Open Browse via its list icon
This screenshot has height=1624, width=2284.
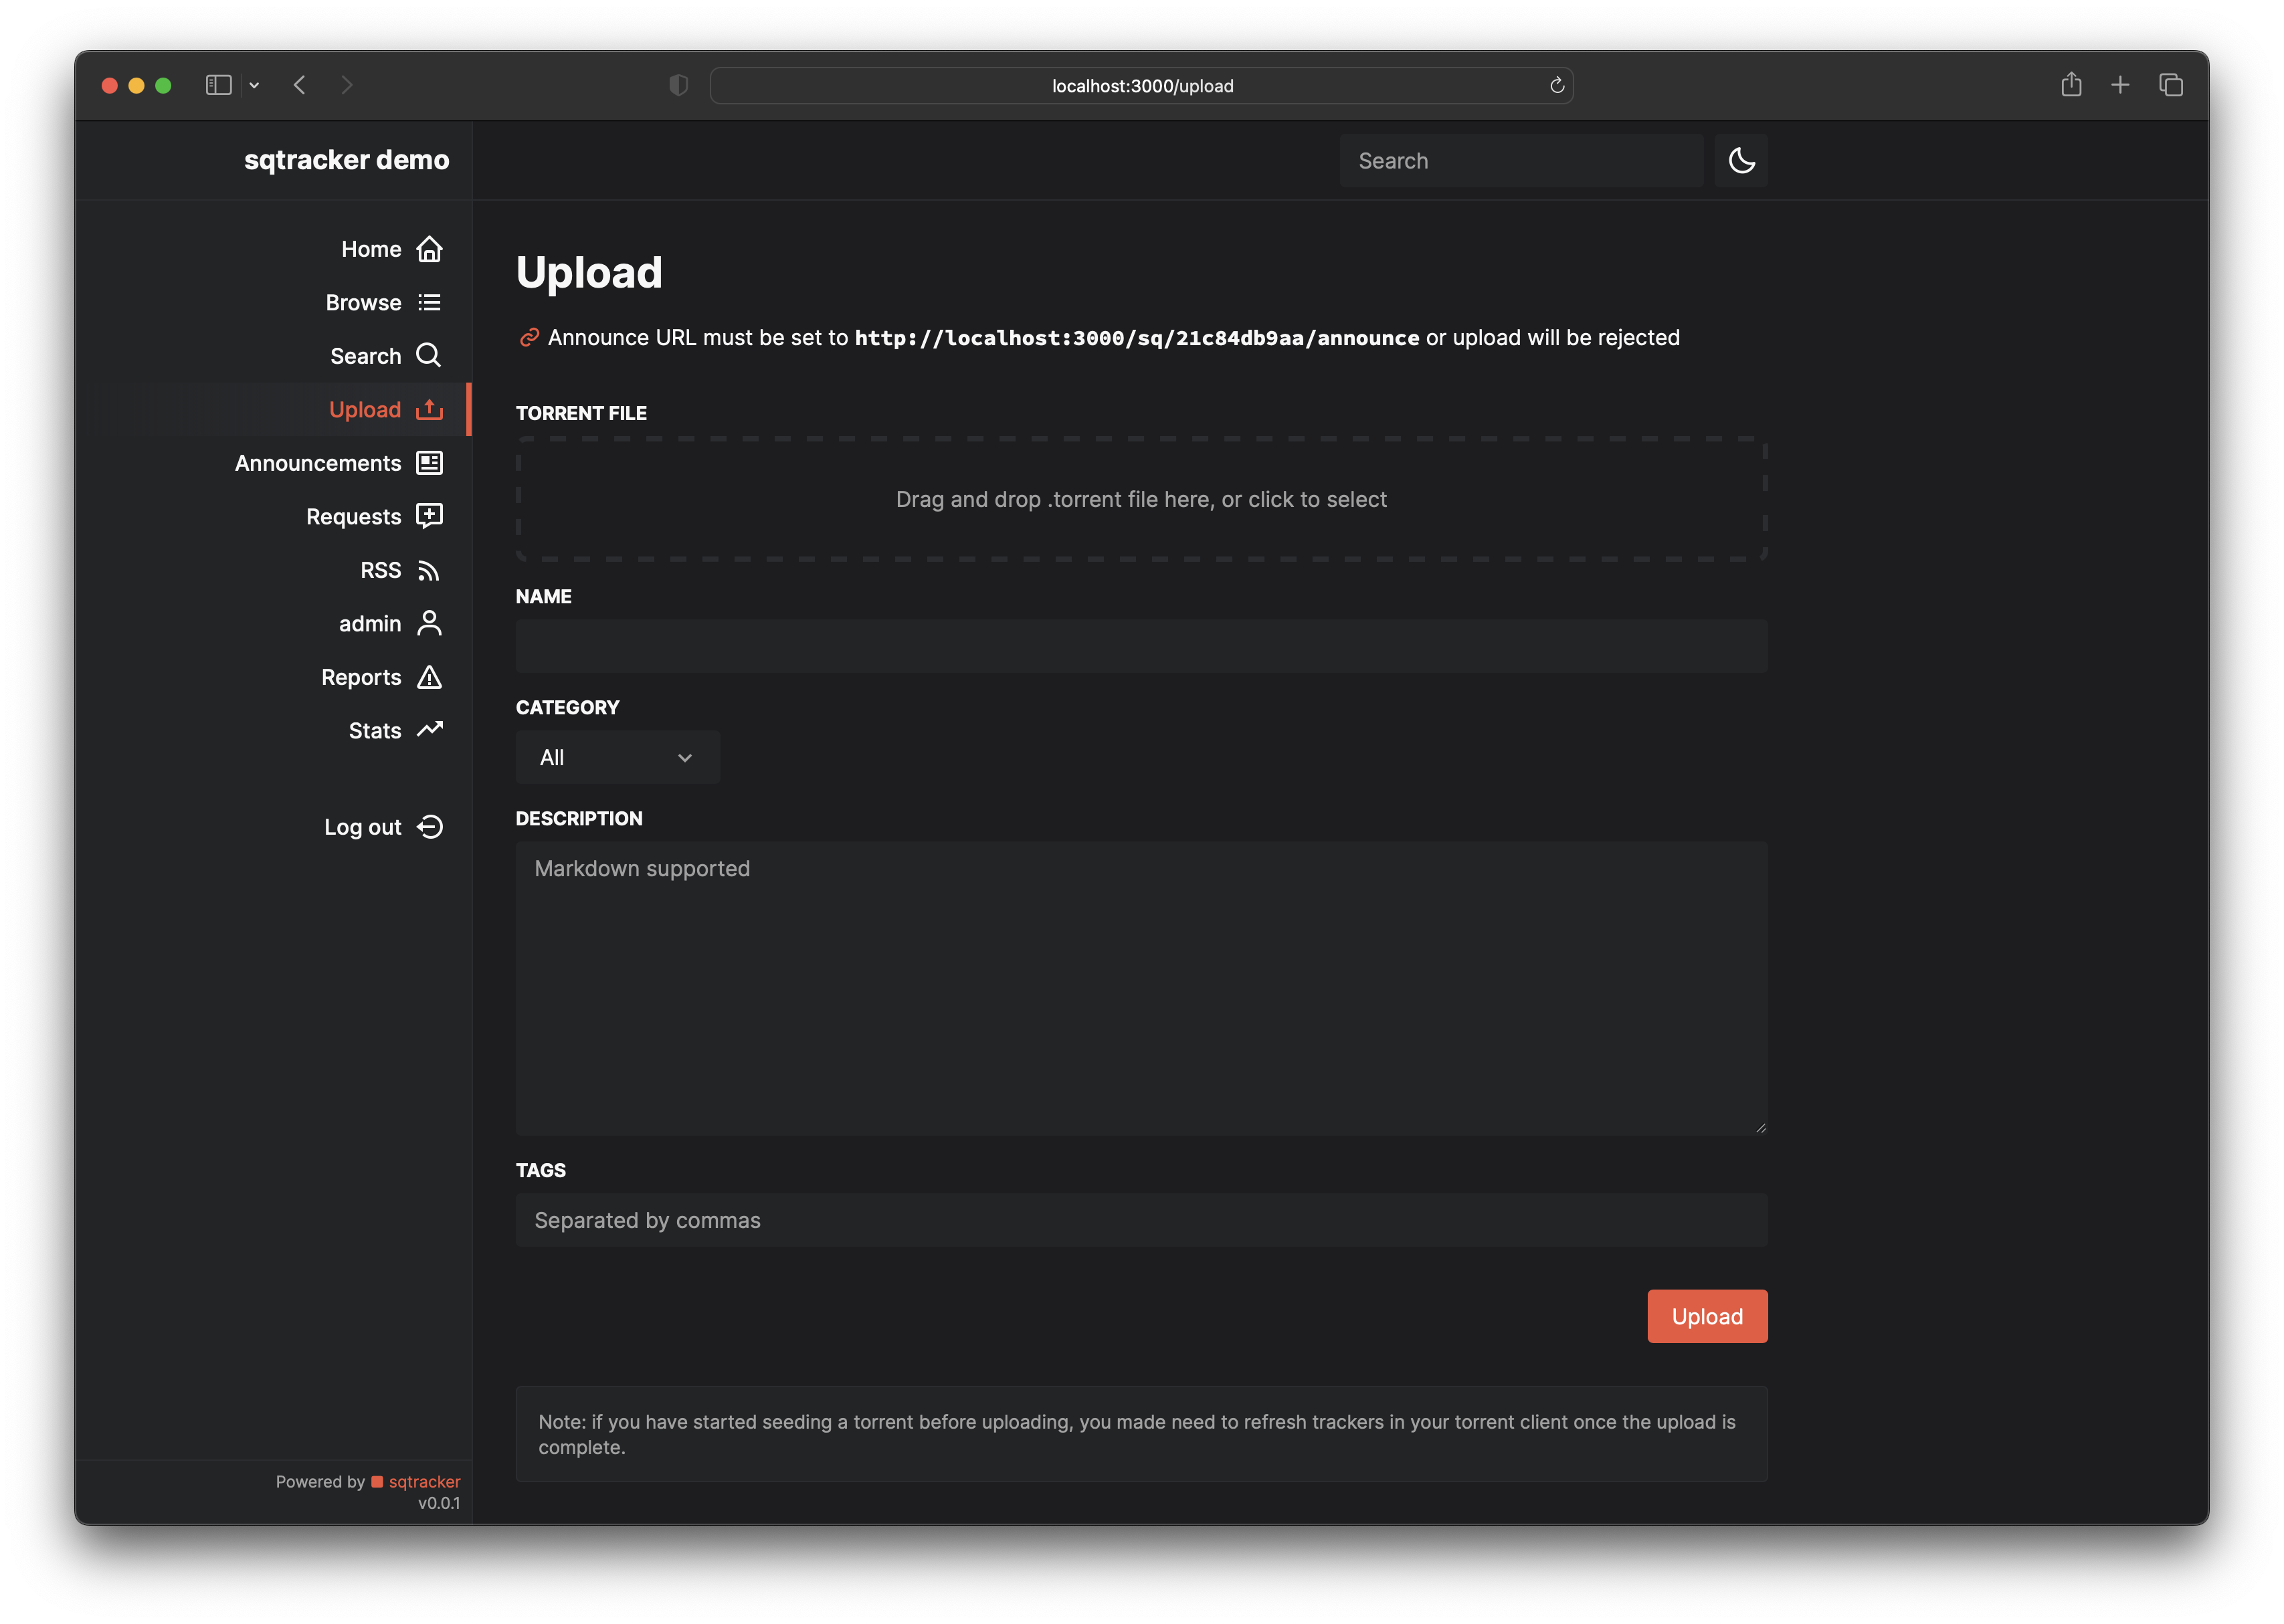point(429,303)
